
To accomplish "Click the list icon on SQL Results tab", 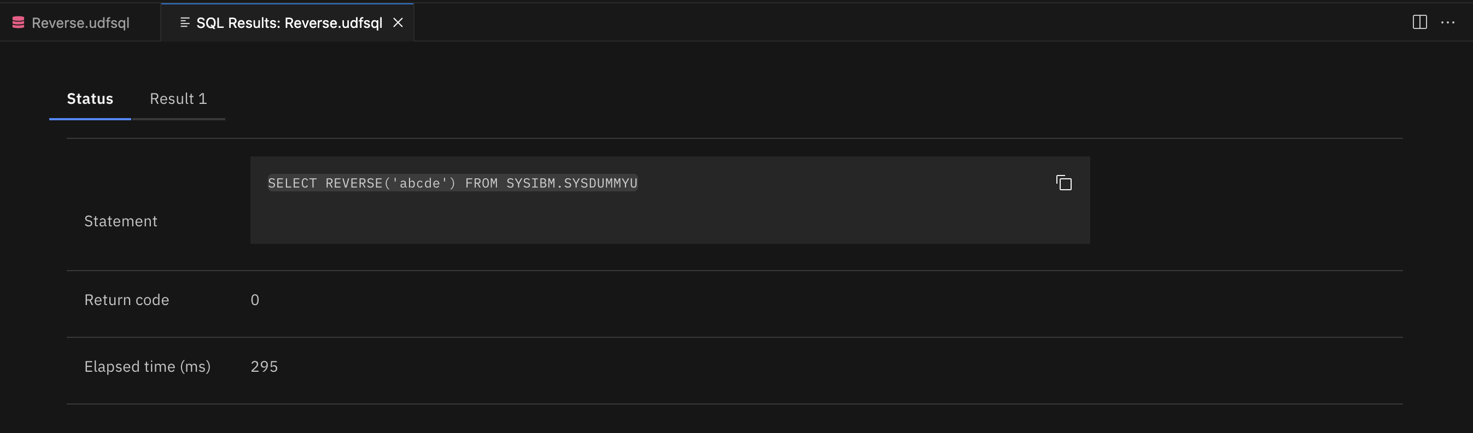I will [185, 23].
